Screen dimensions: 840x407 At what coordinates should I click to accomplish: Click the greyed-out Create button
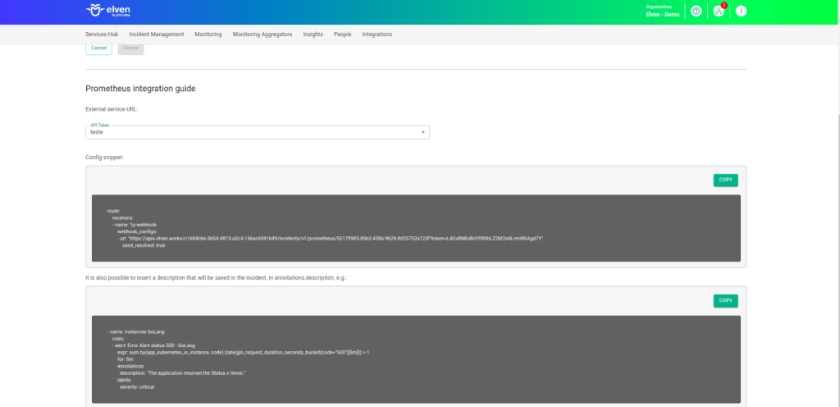click(x=130, y=48)
